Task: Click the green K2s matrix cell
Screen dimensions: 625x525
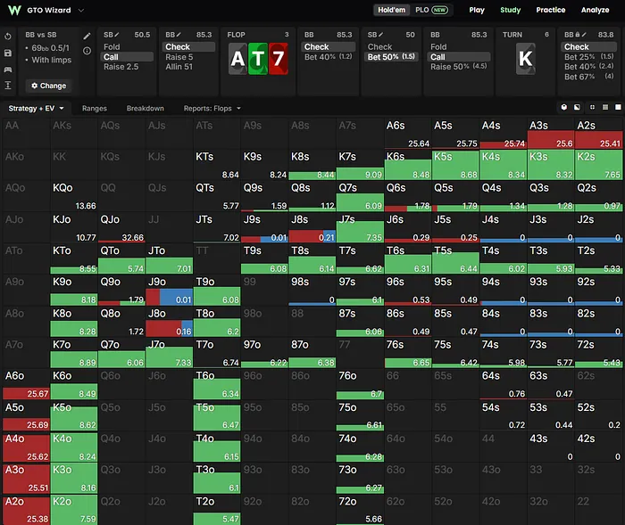Action: [x=599, y=165]
